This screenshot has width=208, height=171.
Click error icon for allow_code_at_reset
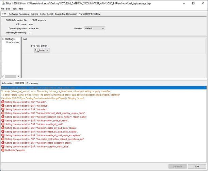3,121
